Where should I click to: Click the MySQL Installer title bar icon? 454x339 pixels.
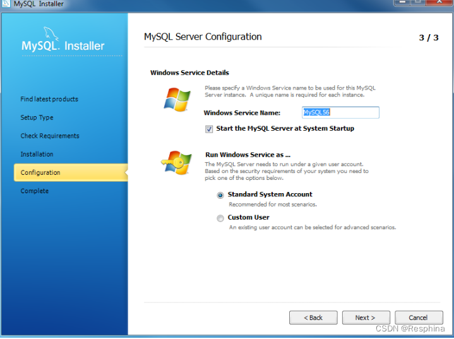coord(6,4)
